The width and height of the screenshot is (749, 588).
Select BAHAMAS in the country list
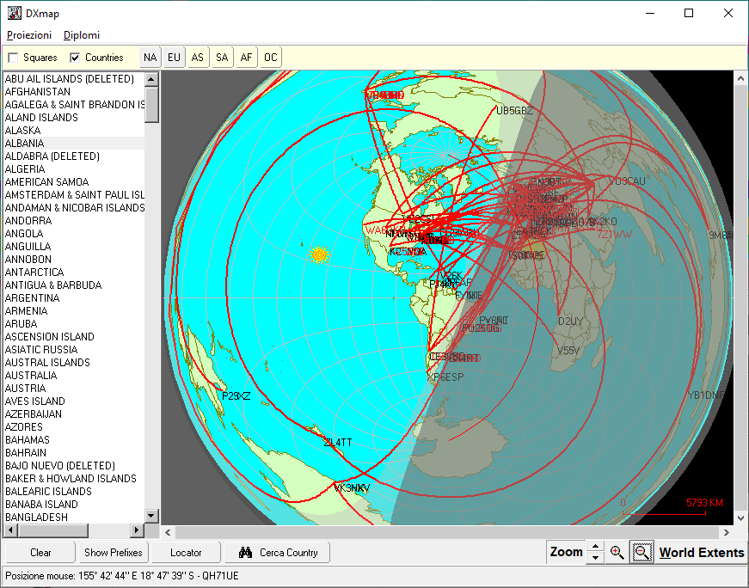(74, 440)
